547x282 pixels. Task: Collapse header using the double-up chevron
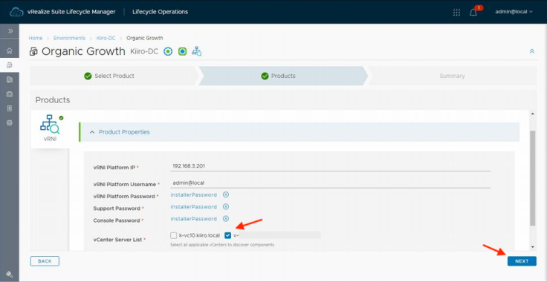pos(532,51)
